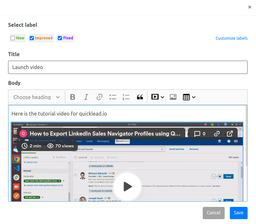Uncheck the Improved label checkbox

coord(32,38)
